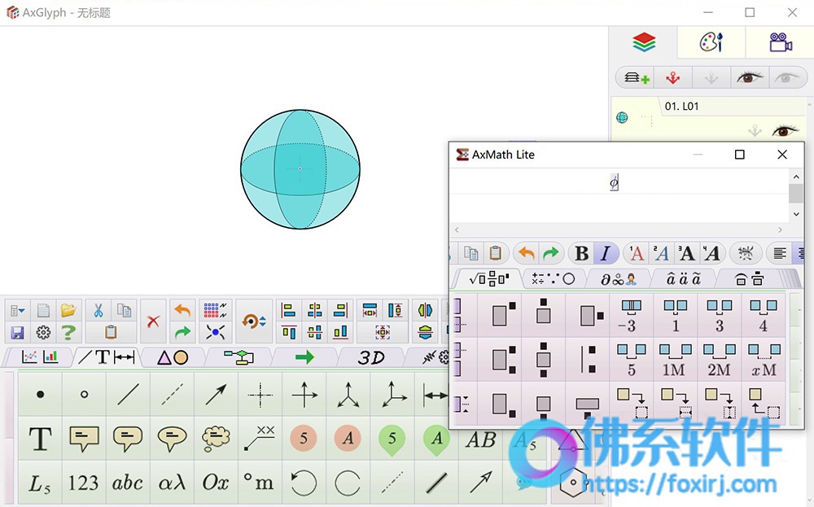Save file with floppy disk icon
This screenshot has width=814, height=507.
click(17, 333)
